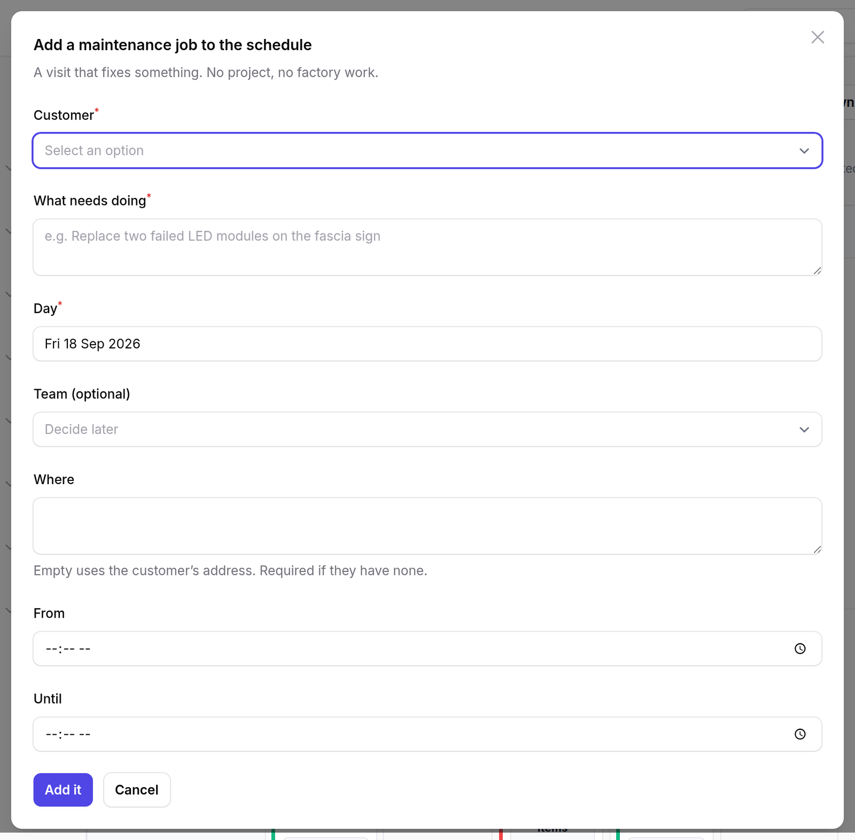Click the Customer dropdown chevron arrow

coord(804,151)
